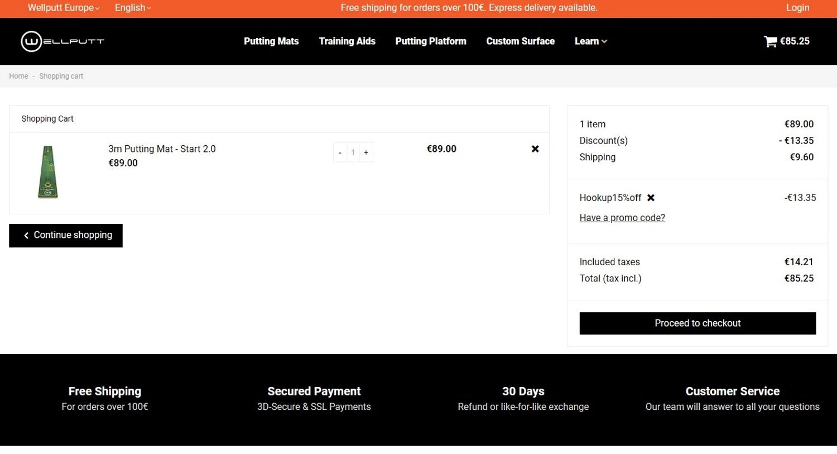Open the putting mat product thumbnail
This screenshot has height=454, width=837.
tap(48, 172)
